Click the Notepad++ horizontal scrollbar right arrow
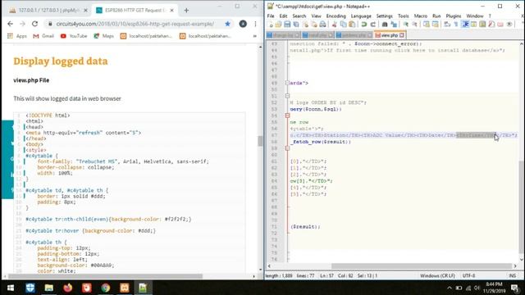This screenshot has height=295, width=525. pyautogui.click(x=515, y=266)
